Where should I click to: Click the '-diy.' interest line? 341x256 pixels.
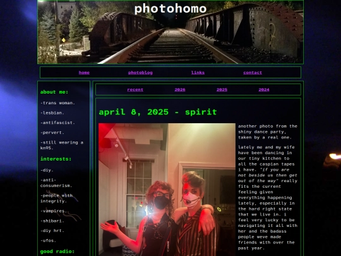click(47, 170)
